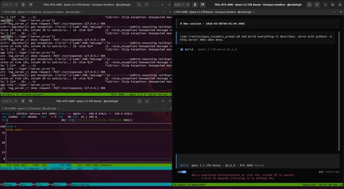This screenshot has width=344, height=189.
Task: Click the NVIDIA GeForce RTX 3090 device label
Action: pyautogui.click(x=37, y=114)
